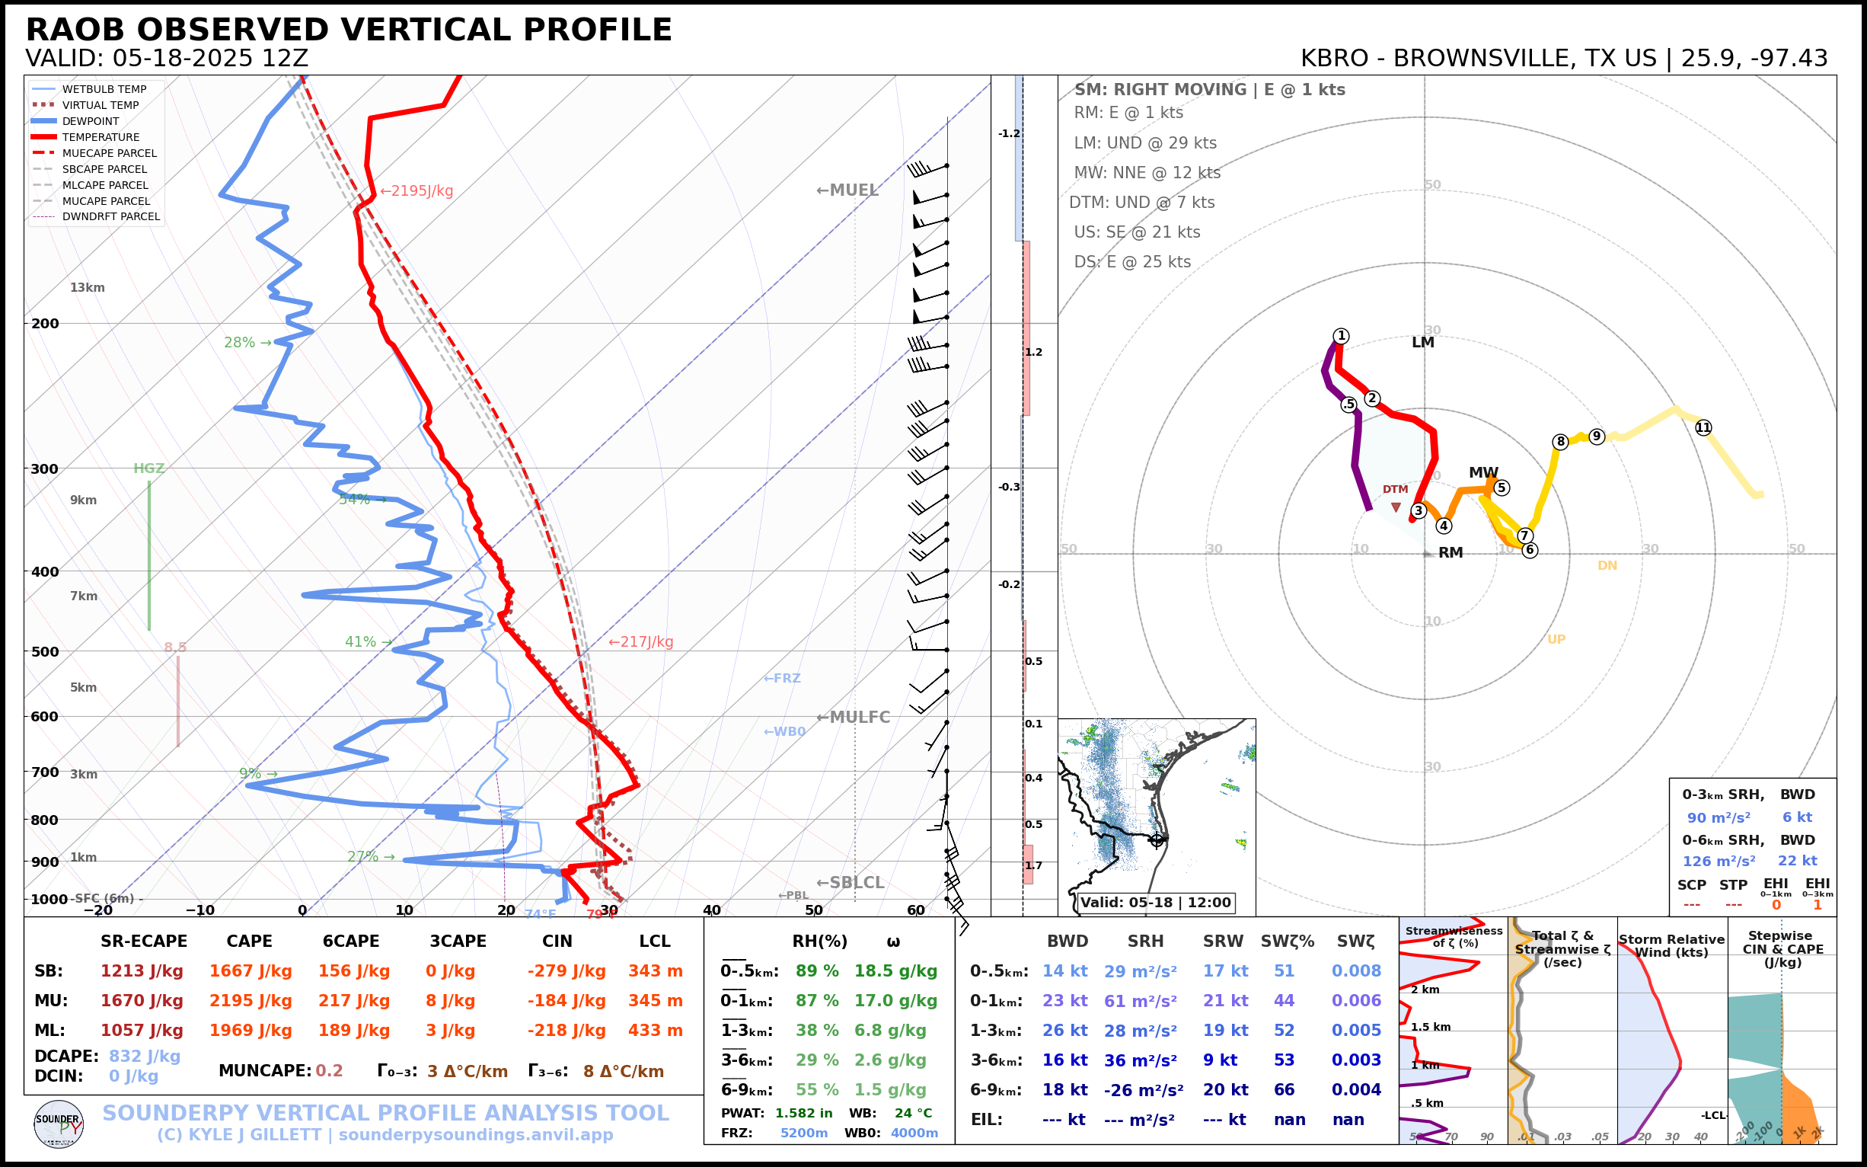Click the TEMPERATURE legend entry

click(x=101, y=137)
